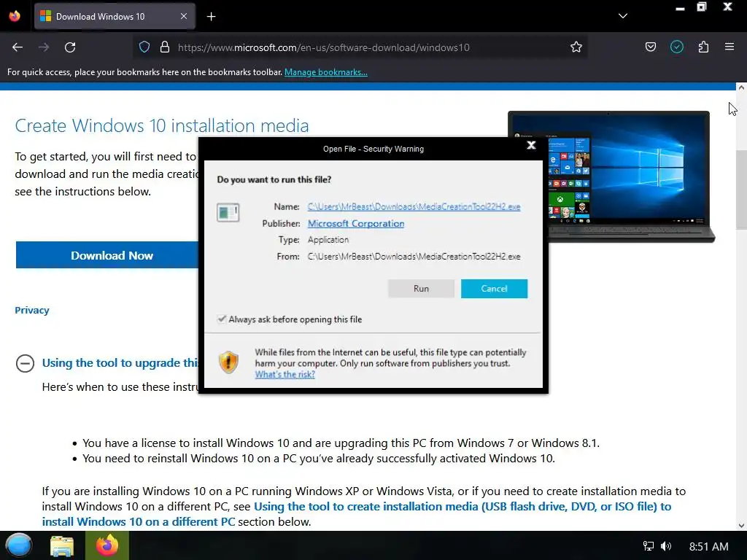Open the network tray icon

click(x=648, y=546)
